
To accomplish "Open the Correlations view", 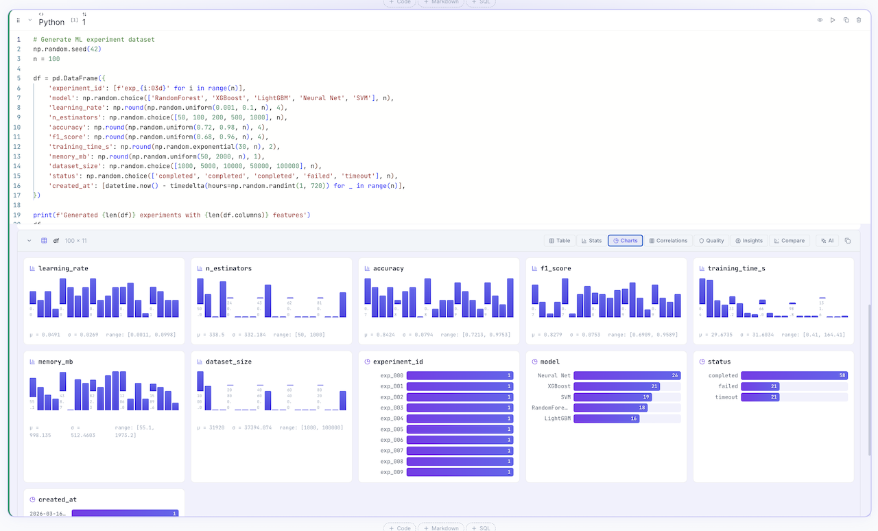I will (669, 241).
